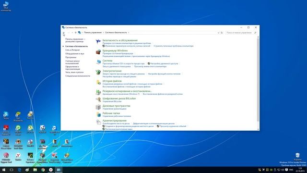
Task: Select Программы in sidebar
Action: tap(71, 57)
